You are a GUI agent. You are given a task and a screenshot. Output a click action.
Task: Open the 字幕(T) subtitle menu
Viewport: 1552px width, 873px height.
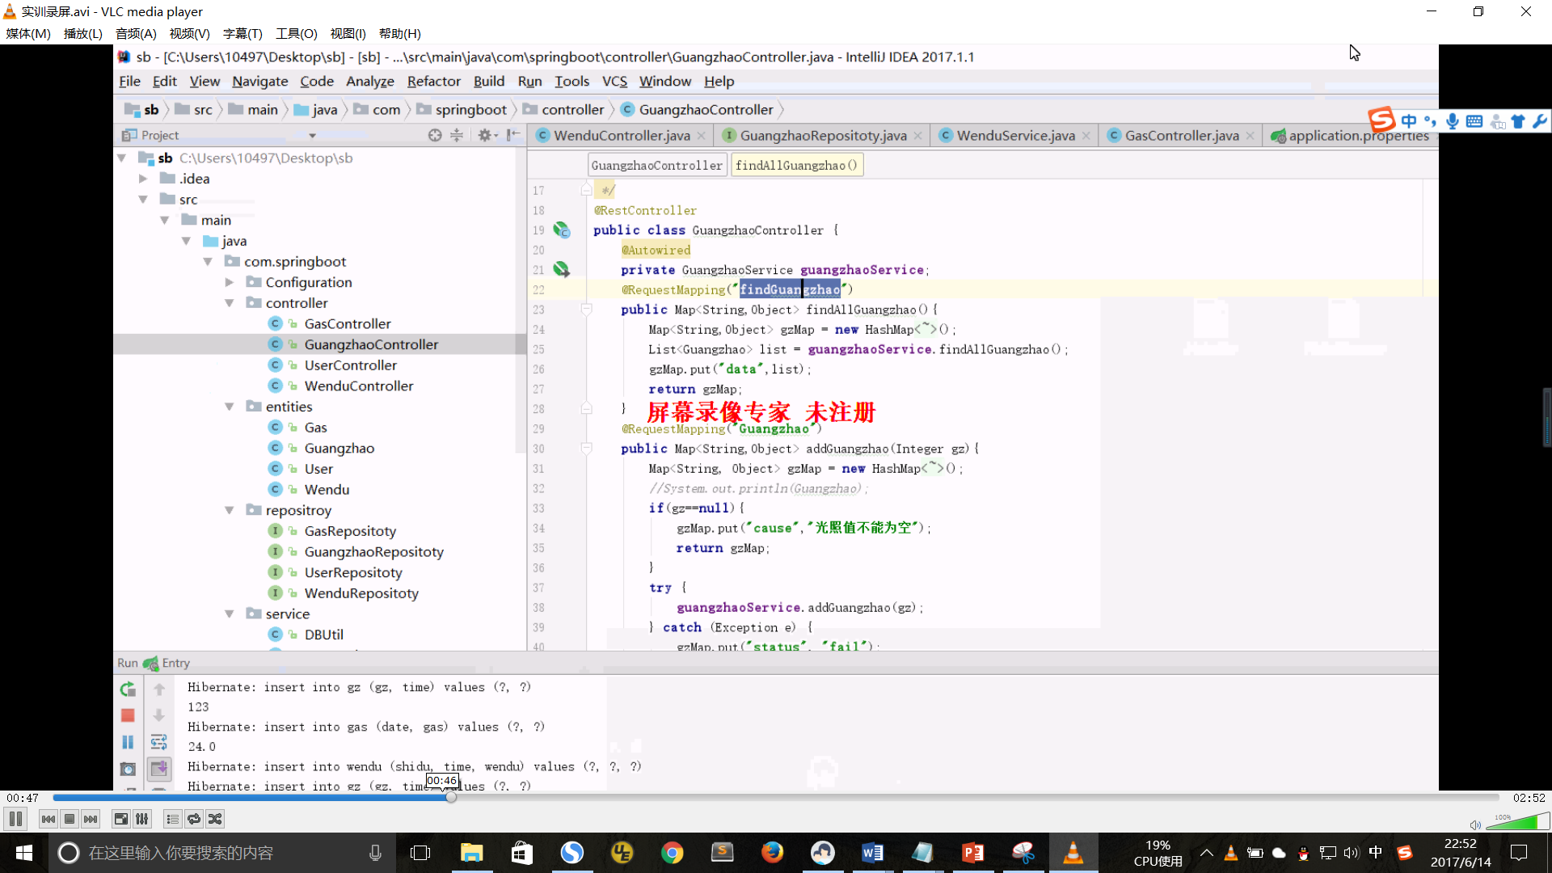point(242,33)
